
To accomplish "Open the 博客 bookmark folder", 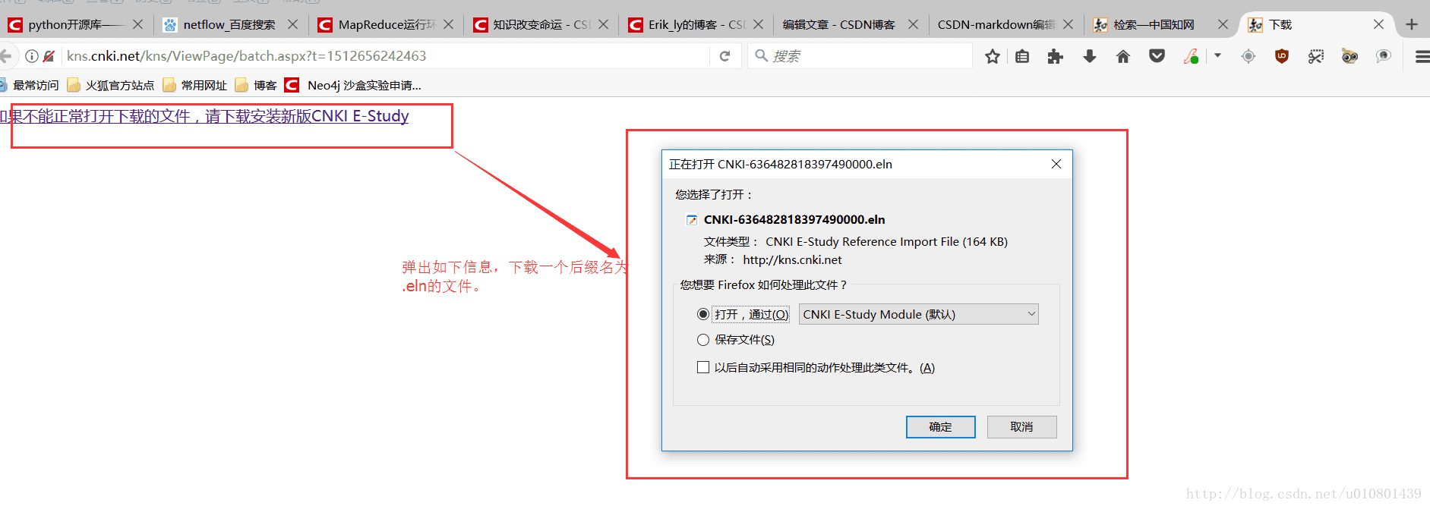I will coord(256,85).
